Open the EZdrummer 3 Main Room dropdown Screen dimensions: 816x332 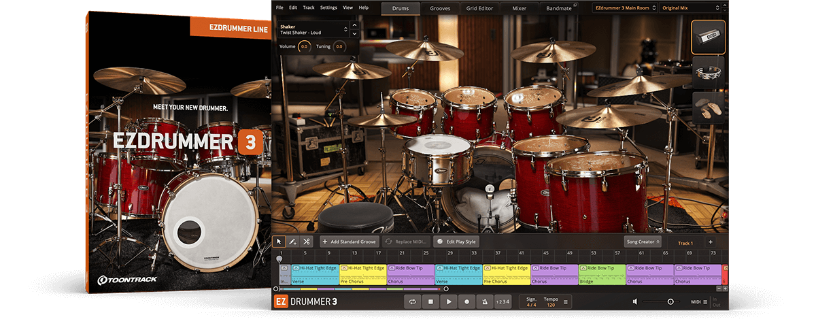pos(624,8)
